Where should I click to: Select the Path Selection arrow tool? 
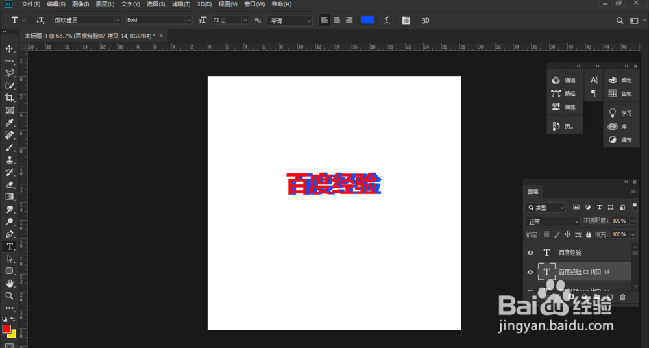click(x=10, y=259)
